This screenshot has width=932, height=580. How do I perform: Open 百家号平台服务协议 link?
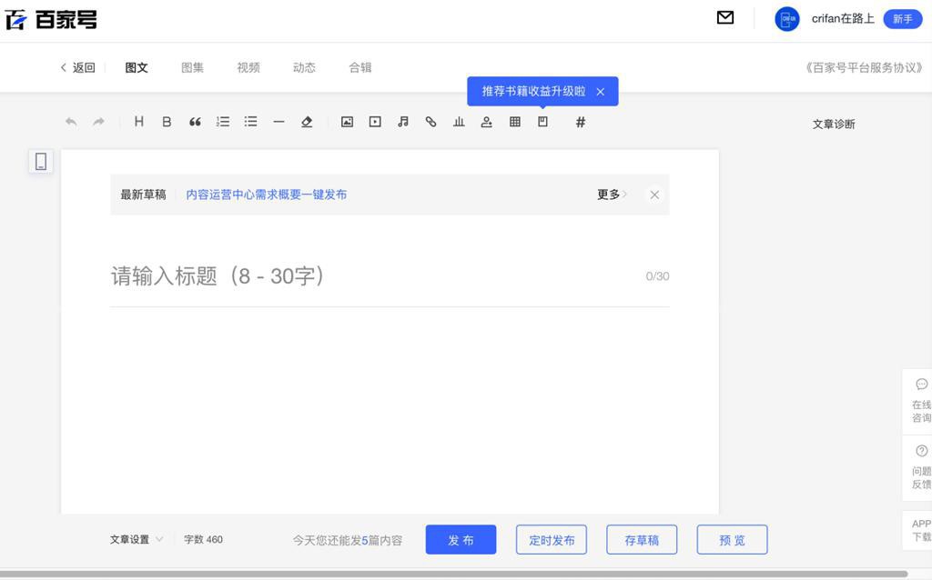(864, 67)
